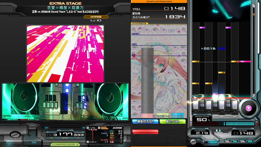Click the EXTRA STAGE heading
Screen dimensions: 261x147
click(x=66, y=3)
